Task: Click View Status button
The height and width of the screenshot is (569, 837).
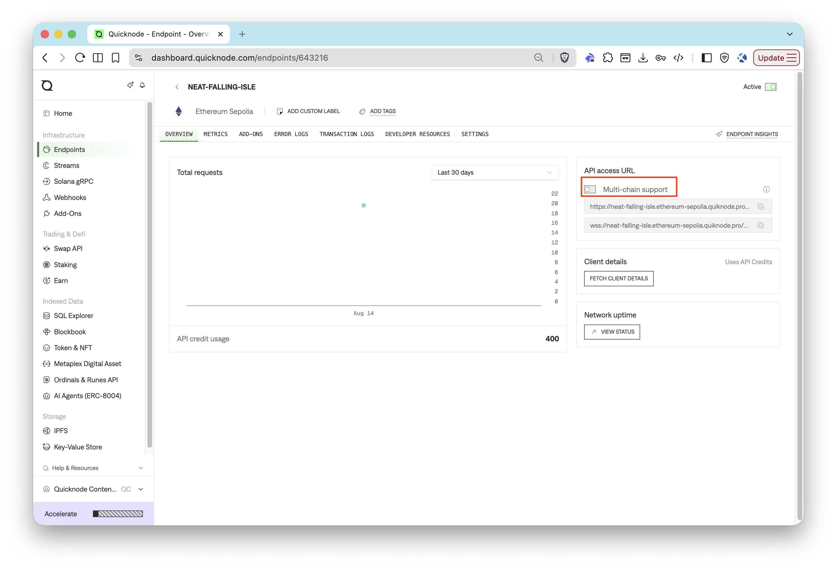Action: pyautogui.click(x=612, y=332)
